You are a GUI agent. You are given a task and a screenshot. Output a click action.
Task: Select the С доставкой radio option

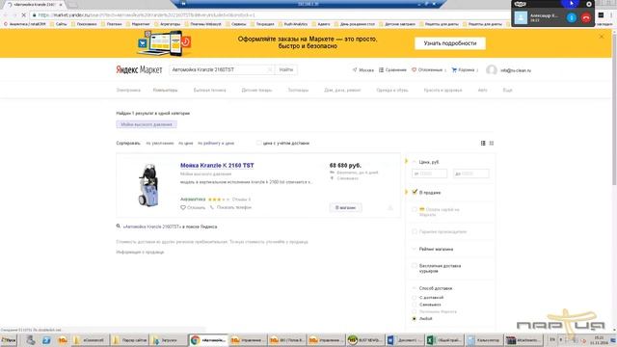414,298
